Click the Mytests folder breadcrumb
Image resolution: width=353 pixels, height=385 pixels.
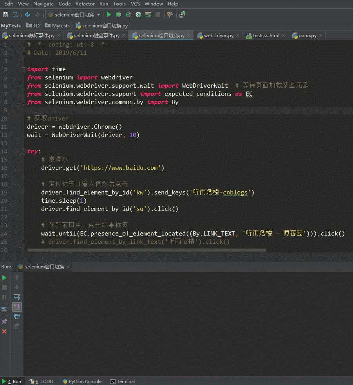click(x=58, y=25)
